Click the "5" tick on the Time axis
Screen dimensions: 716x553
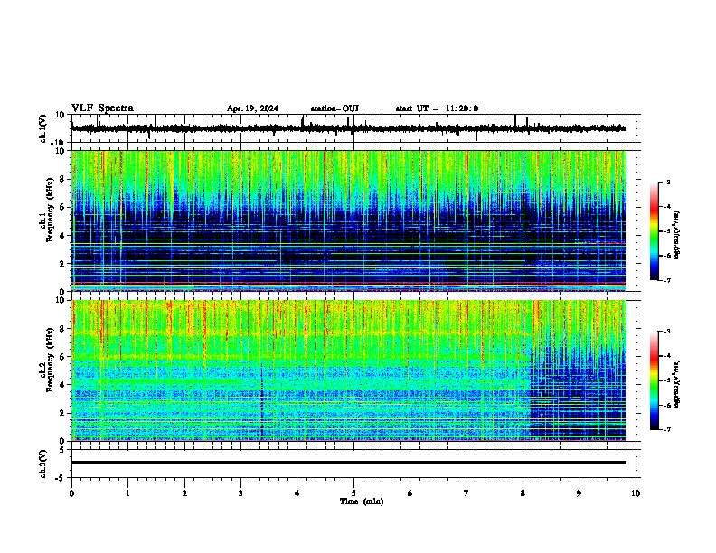[353, 493]
